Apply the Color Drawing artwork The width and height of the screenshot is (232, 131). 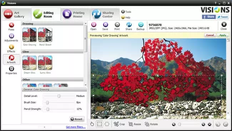pyautogui.click(x=223, y=35)
